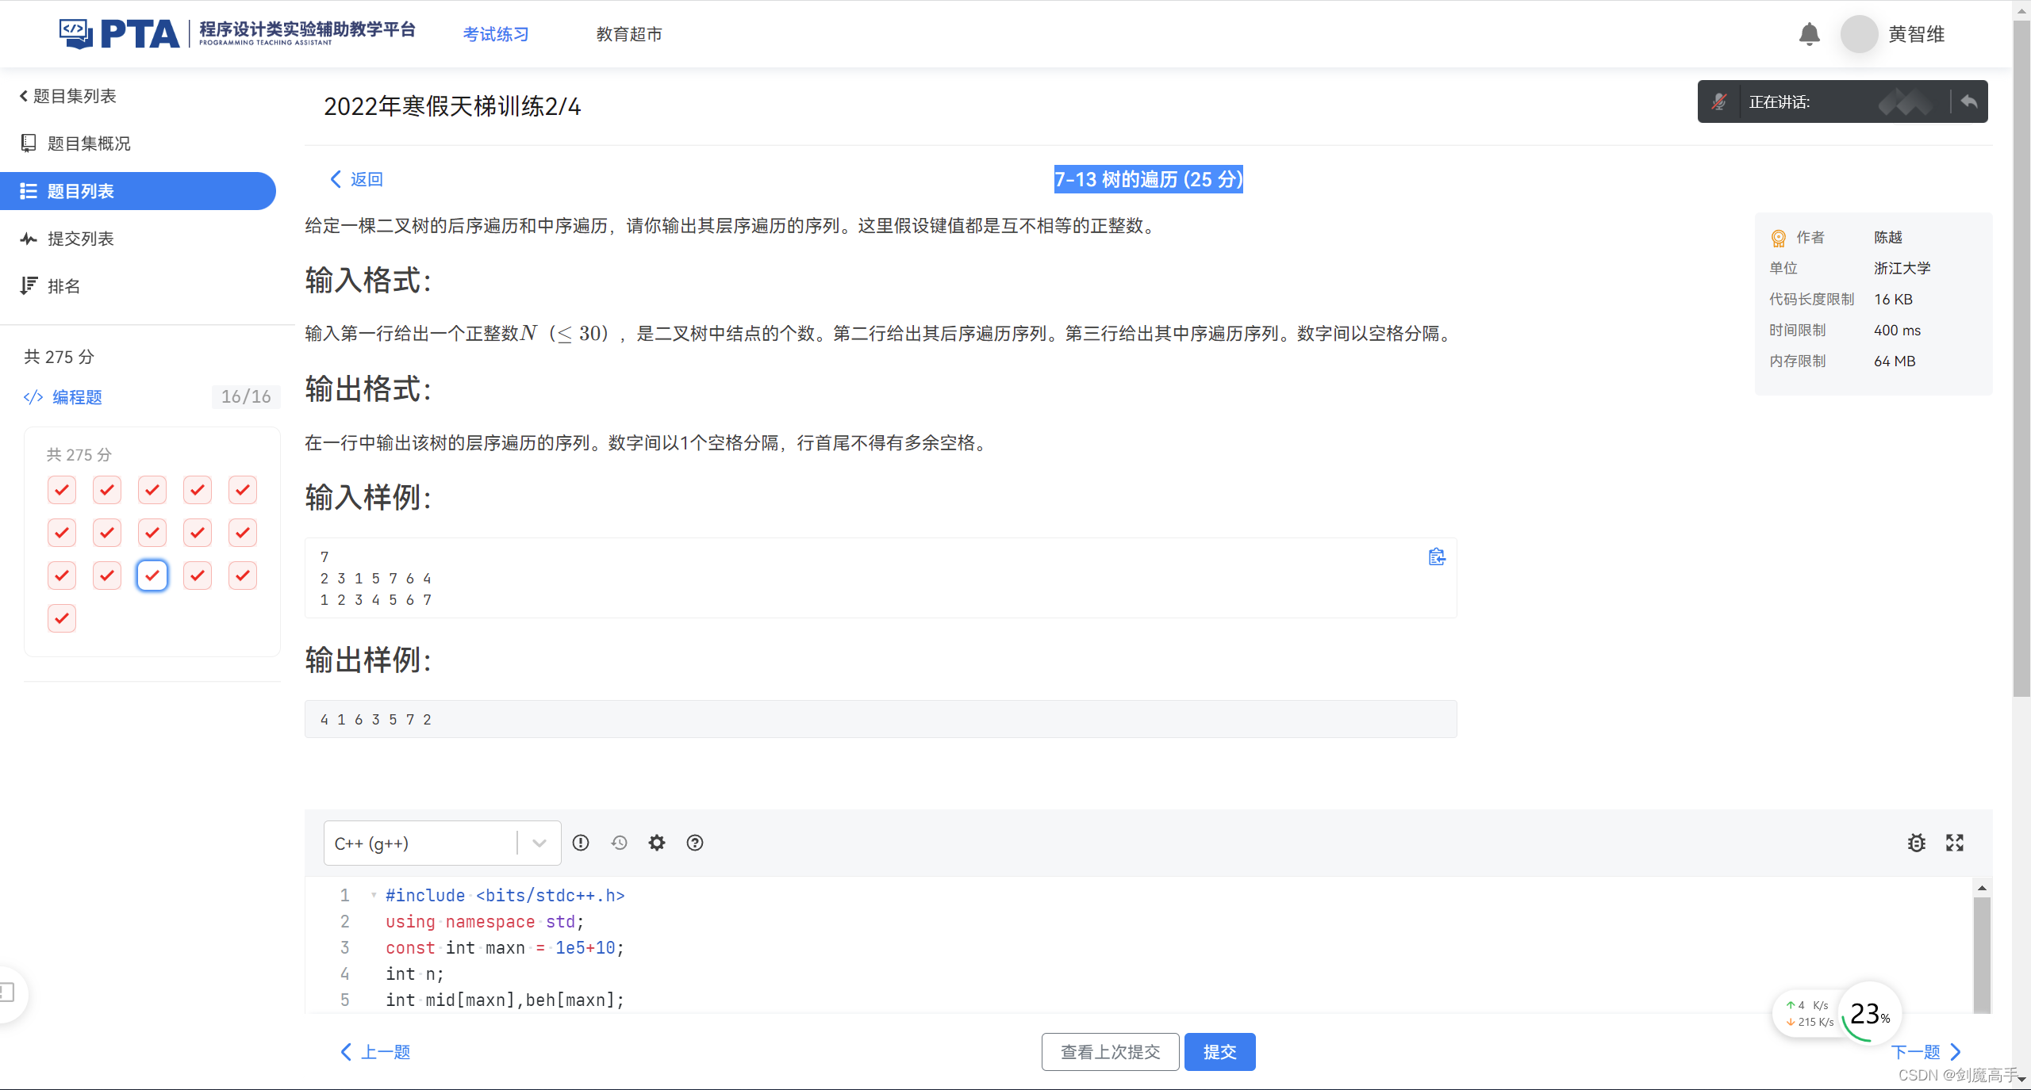Click the exclamation mark info icon
The image size is (2031, 1090).
(x=581, y=843)
